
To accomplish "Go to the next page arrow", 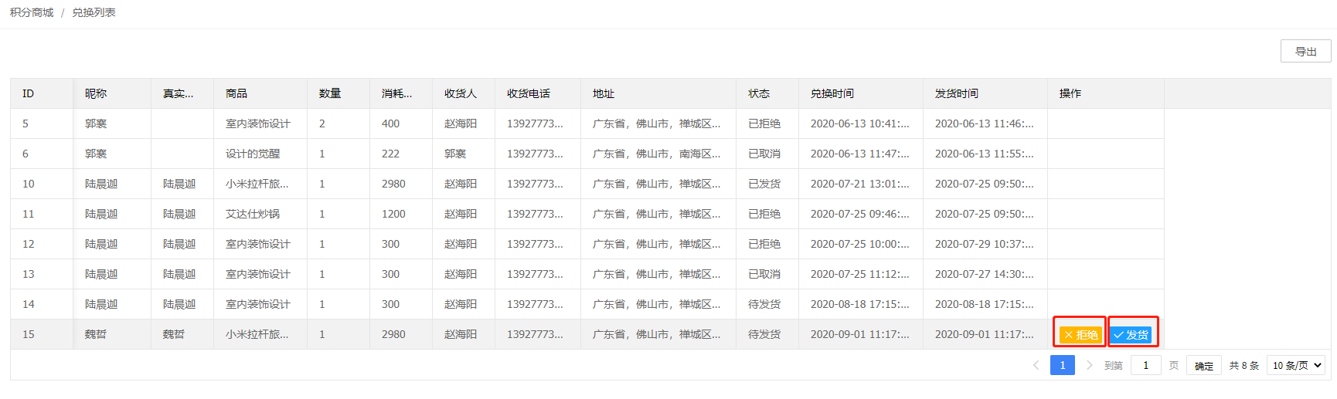I will (1089, 365).
